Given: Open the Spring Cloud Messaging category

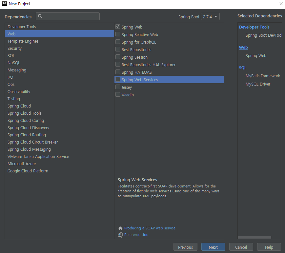Looking at the screenshot, I should click(59, 149).
